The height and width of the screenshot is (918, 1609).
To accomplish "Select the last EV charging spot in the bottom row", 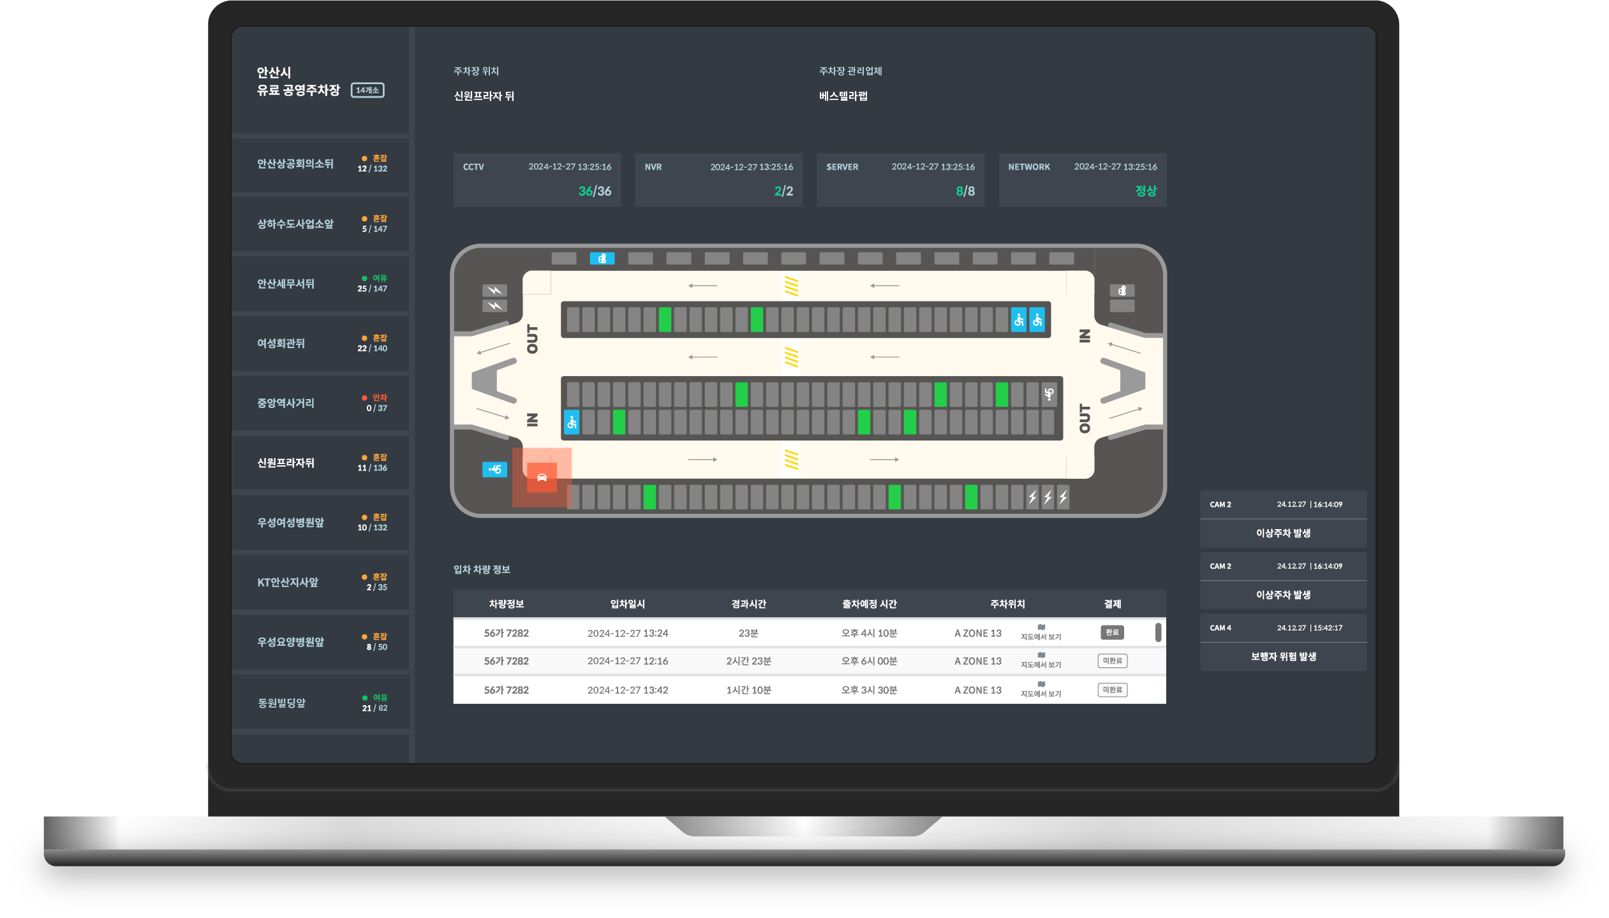I will click(1063, 497).
